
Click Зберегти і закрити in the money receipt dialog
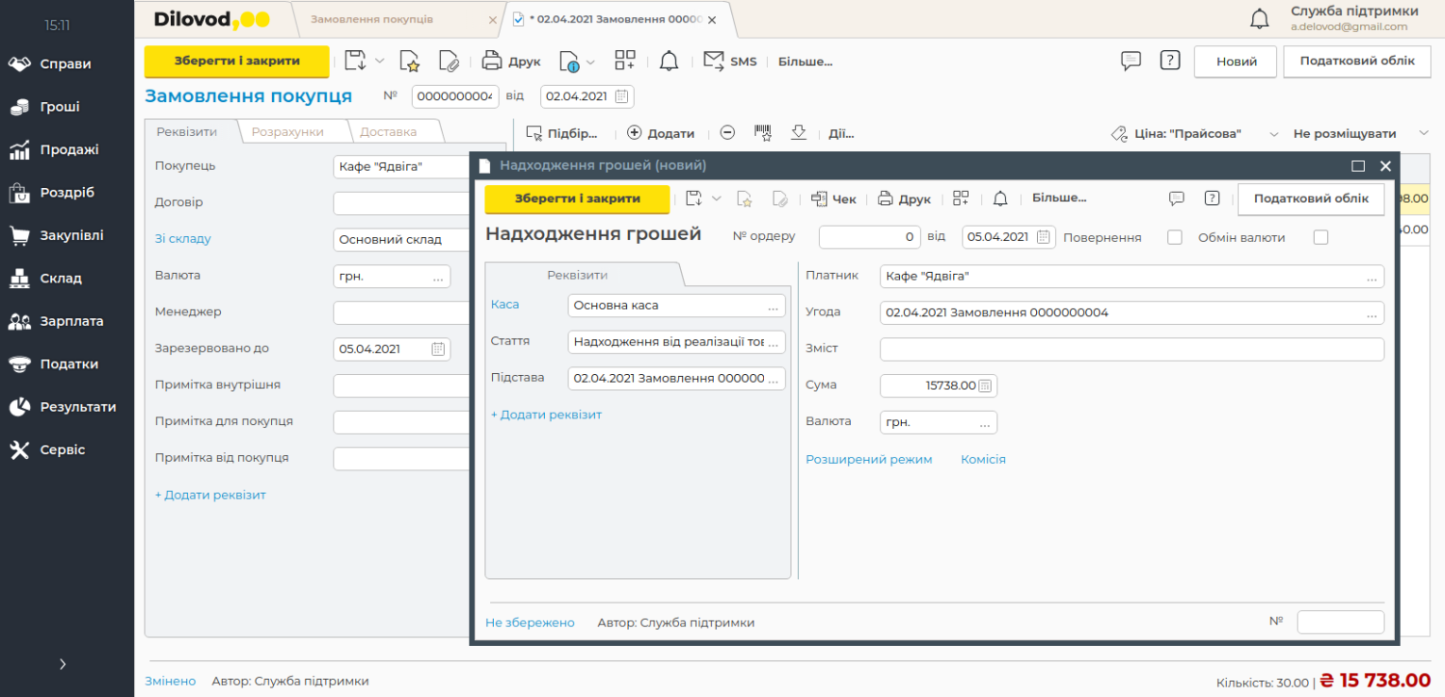577,198
